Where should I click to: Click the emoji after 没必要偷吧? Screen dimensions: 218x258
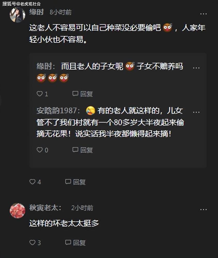coord(167,28)
